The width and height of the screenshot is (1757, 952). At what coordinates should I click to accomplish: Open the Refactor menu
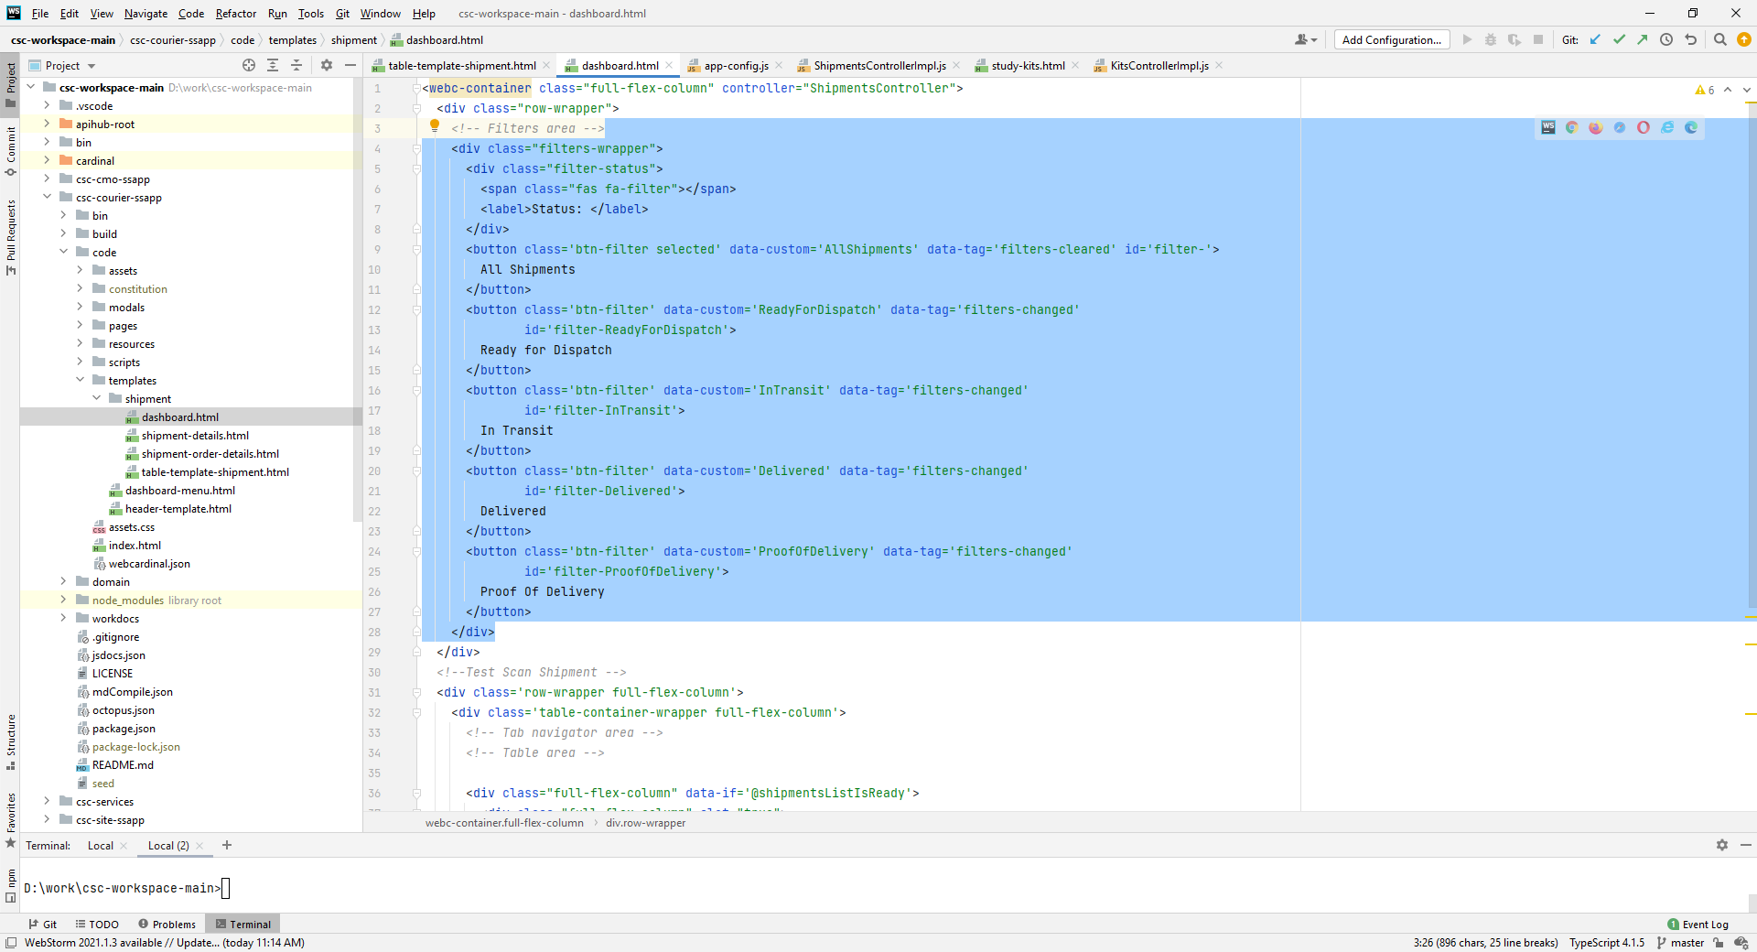click(235, 13)
